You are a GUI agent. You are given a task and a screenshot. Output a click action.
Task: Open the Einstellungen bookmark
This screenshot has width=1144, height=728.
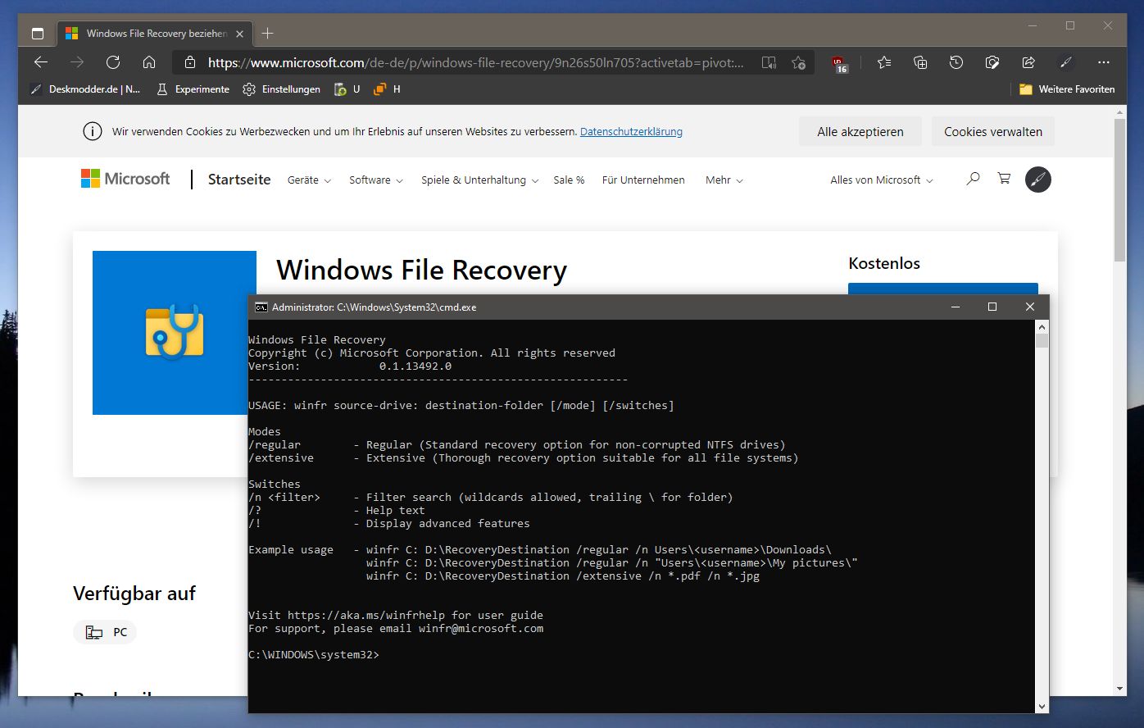(281, 89)
